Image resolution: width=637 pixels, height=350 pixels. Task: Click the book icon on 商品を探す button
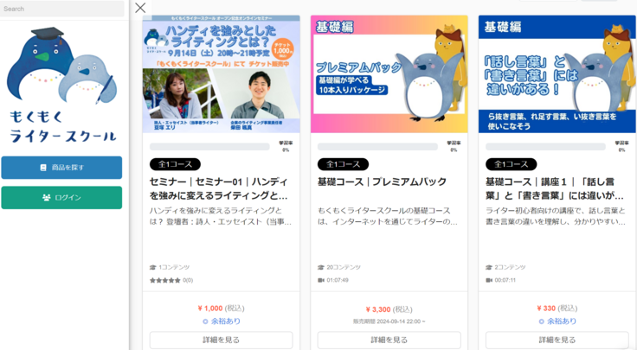43,168
